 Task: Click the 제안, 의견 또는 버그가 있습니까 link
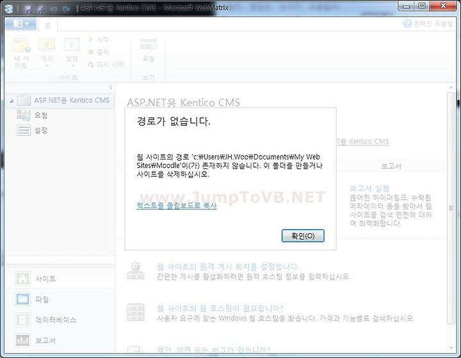213,350
